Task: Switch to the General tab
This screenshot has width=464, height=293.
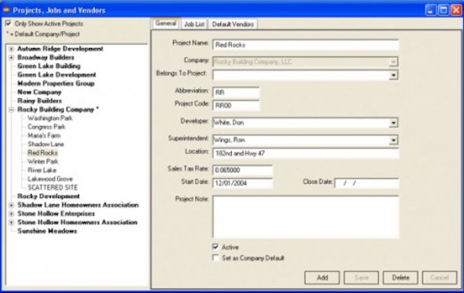Action: pos(165,23)
